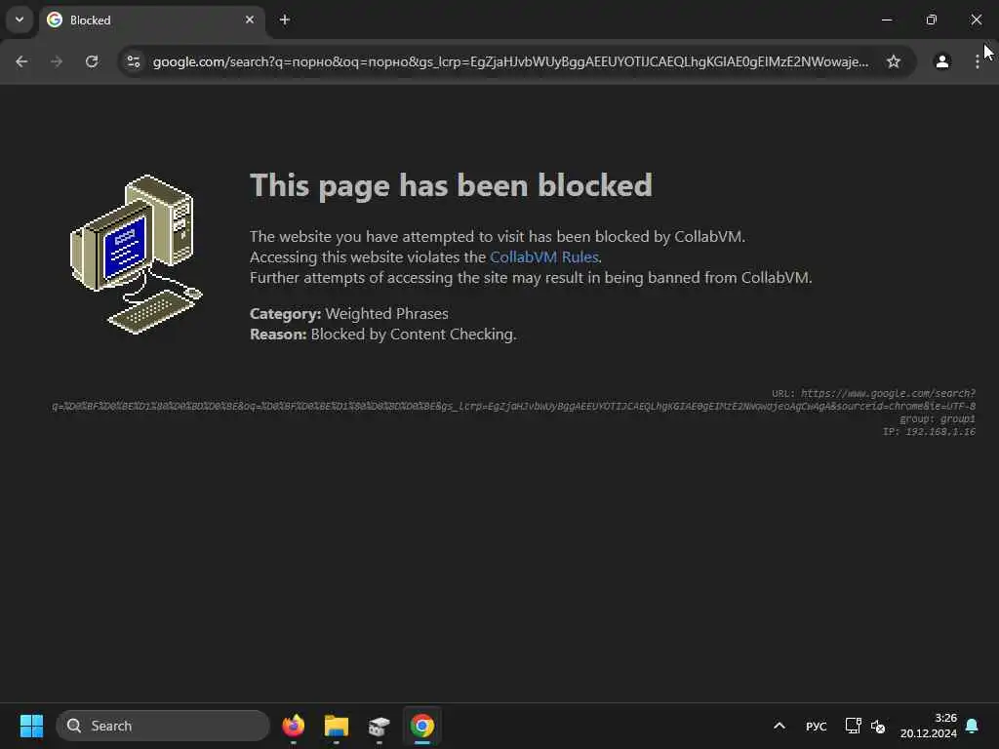Close the Blocked tab

[250, 20]
